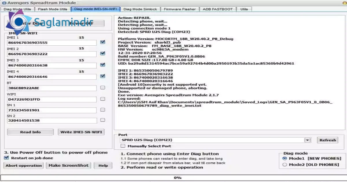Go to Firmware Flasher tab
The width and height of the screenshot is (347, 182).
180,9
